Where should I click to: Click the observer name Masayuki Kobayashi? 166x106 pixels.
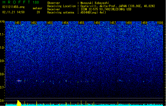pyautogui.click(x=95, y=3)
